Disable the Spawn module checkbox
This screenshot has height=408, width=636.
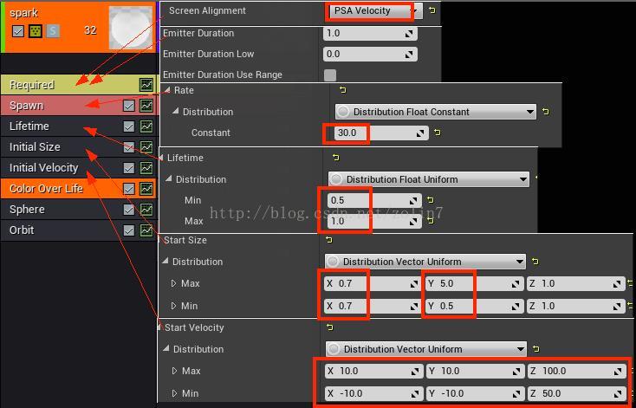(129, 106)
